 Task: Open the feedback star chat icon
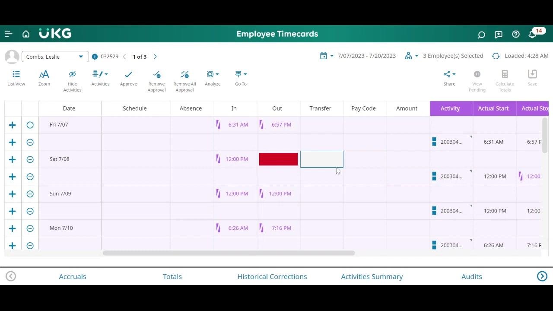pyautogui.click(x=499, y=35)
